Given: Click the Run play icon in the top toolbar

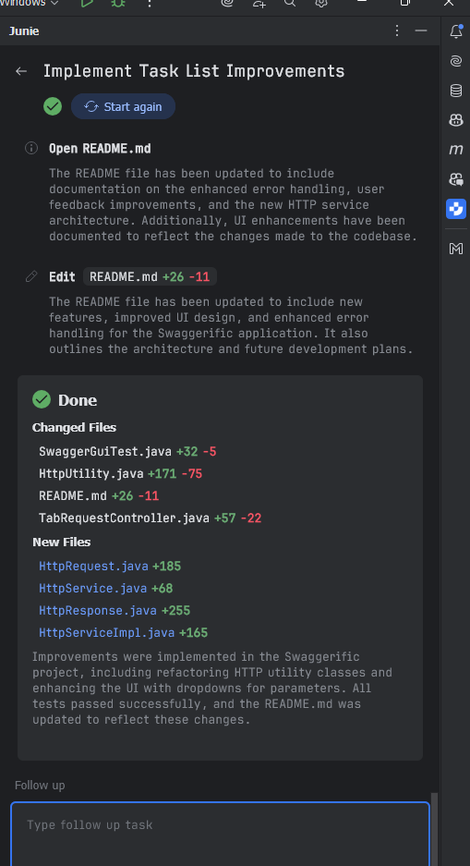Looking at the screenshot, I should (87, 4).
